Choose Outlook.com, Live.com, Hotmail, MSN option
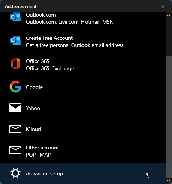The height and width of the screenshot is (184, 172). tap(69, 22)
